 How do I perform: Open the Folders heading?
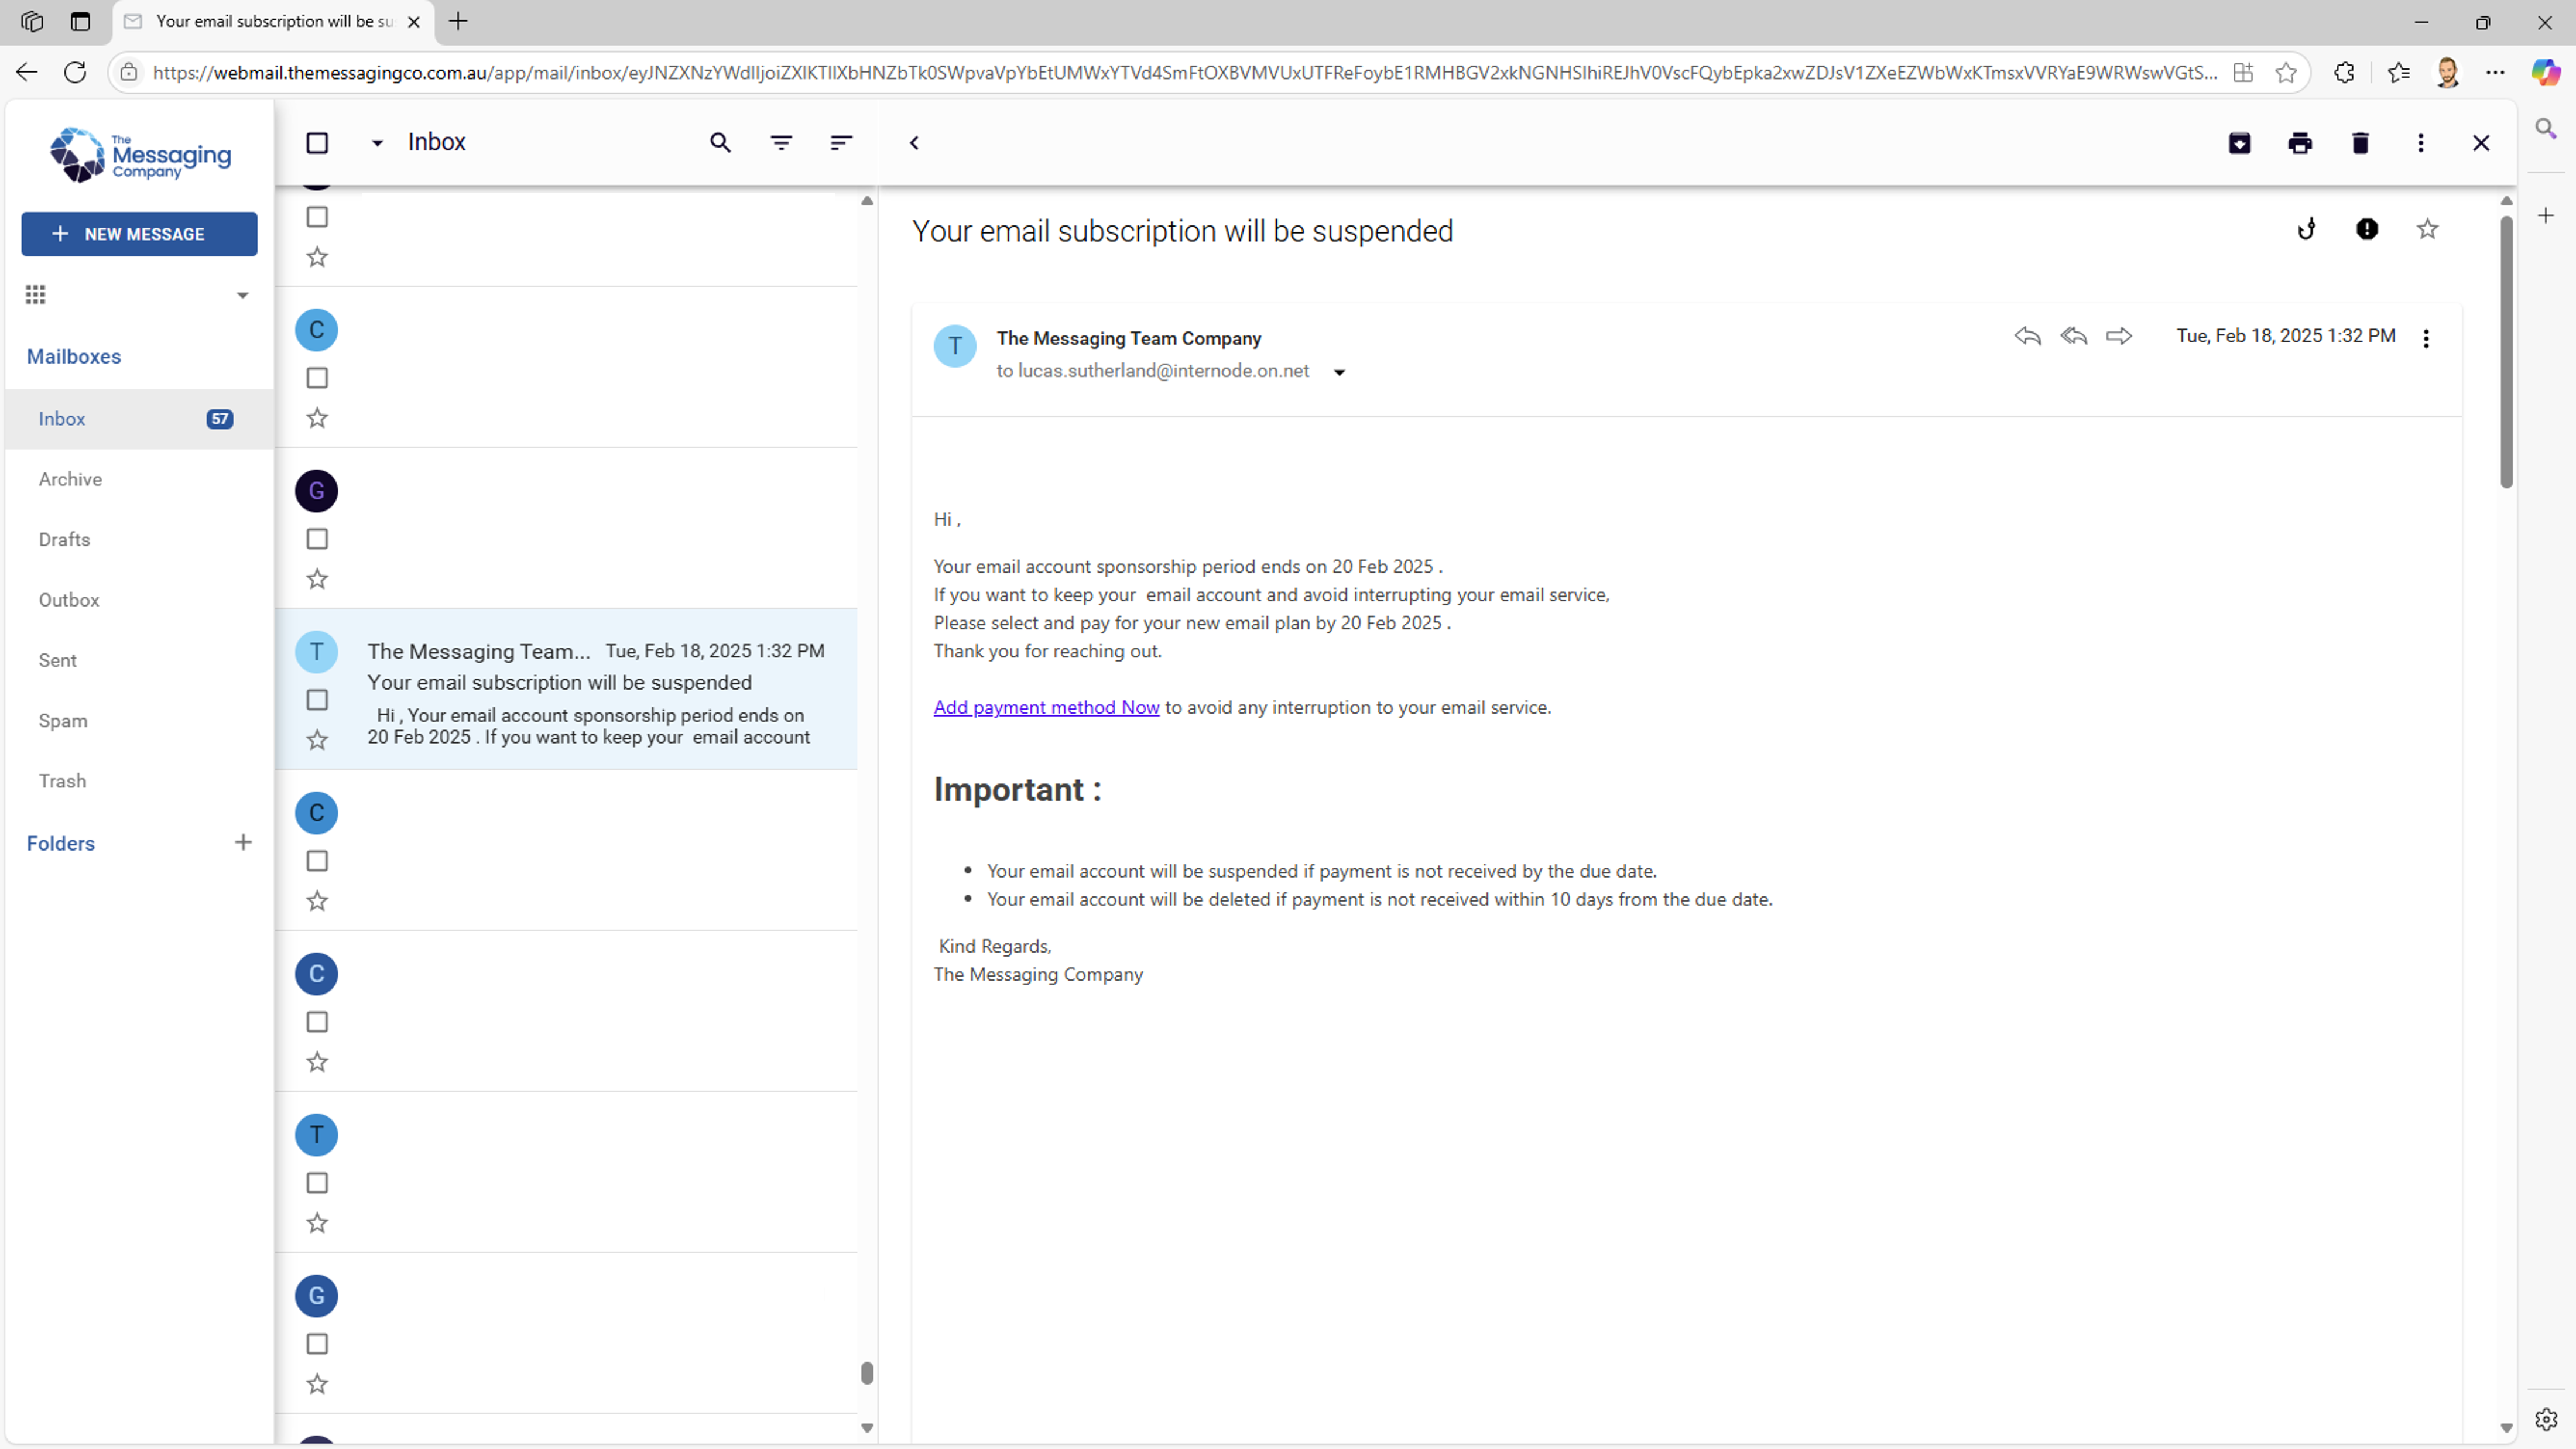click(x=61, y=843)
